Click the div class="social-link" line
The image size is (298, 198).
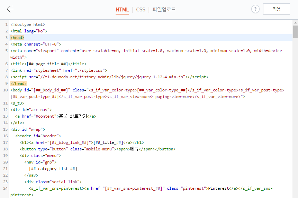point(53,182)
